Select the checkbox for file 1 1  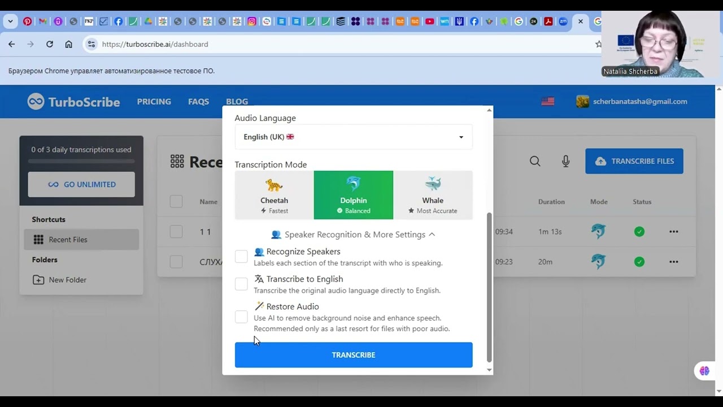[x=176, y=231]
